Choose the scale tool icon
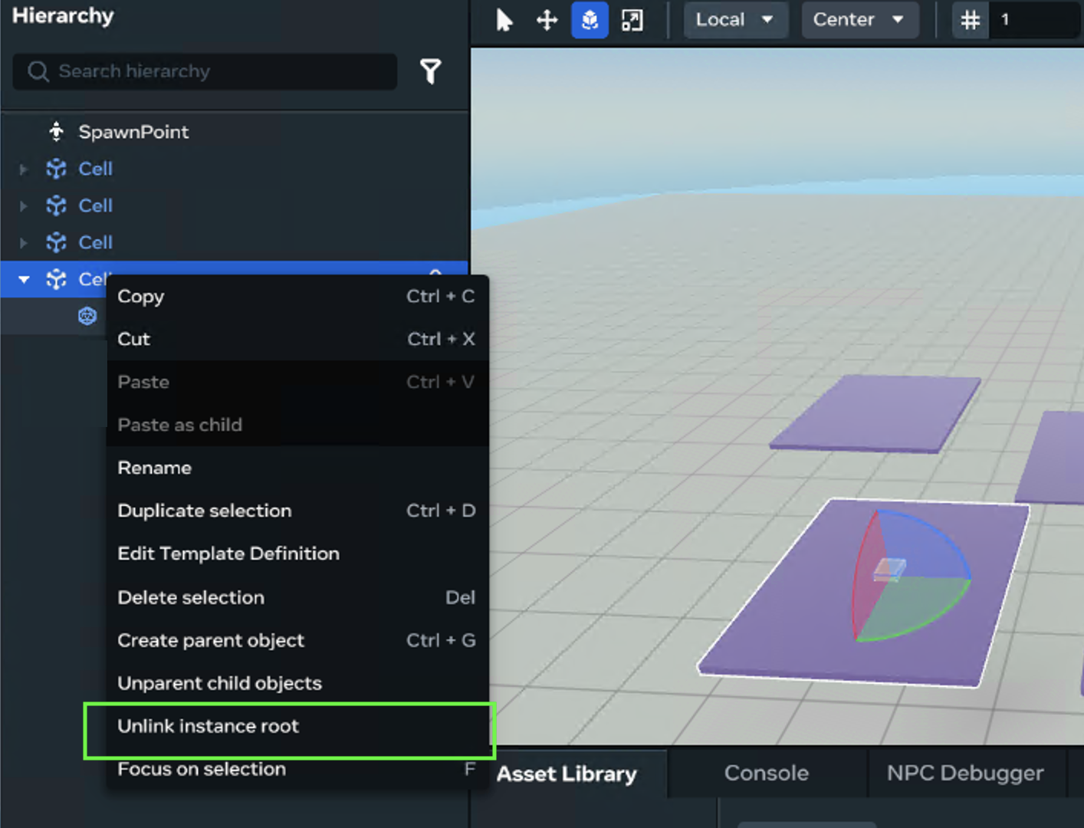 tap(632, 20)
